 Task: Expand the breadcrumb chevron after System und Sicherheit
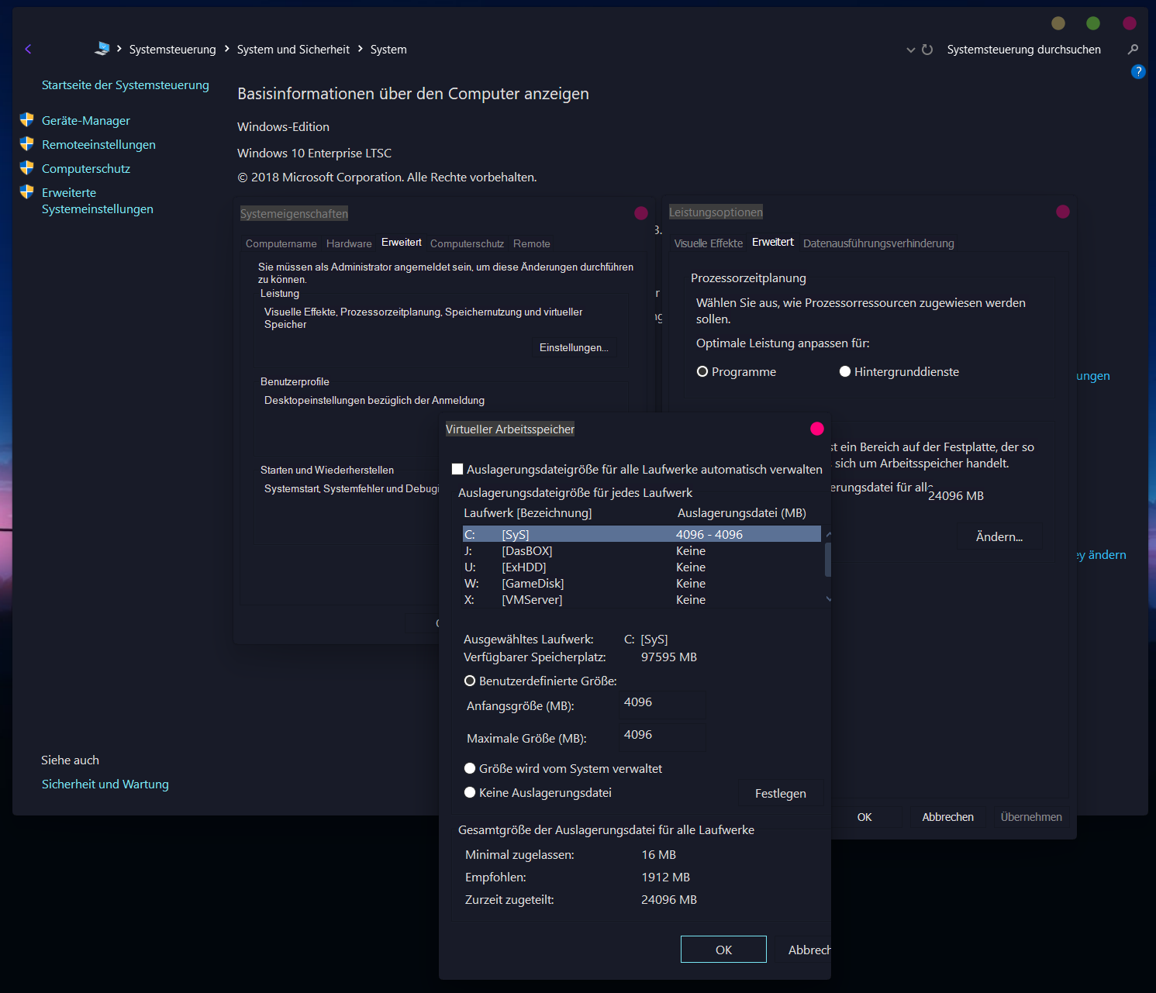[x=361, y=49]
